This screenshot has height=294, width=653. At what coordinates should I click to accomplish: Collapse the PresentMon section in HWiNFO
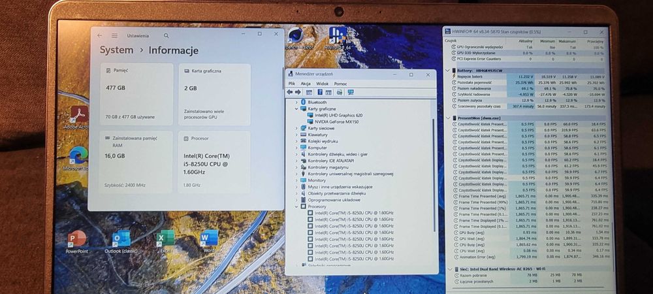(447, 118)
